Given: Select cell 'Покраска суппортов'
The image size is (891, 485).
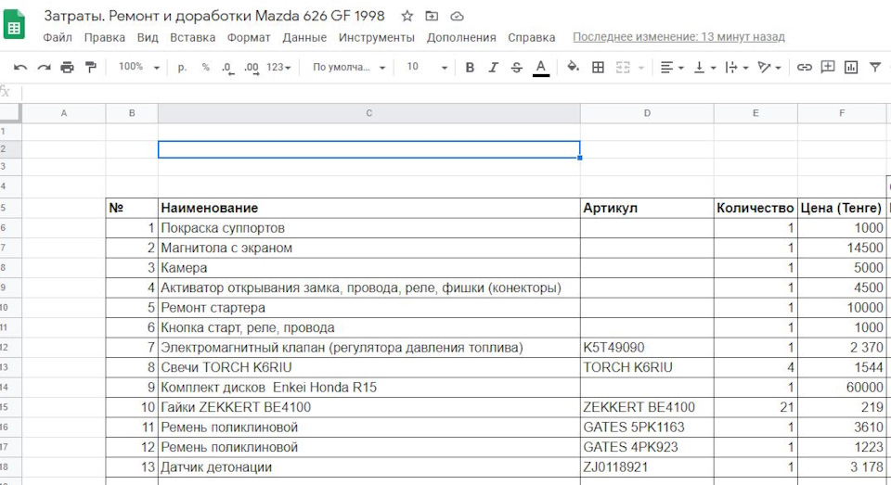Looking at the screenshot, I should (368, 228).
